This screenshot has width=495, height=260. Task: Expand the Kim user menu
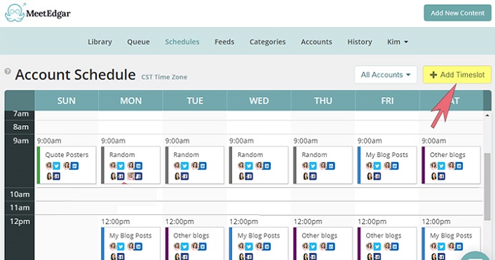(398, 42)
